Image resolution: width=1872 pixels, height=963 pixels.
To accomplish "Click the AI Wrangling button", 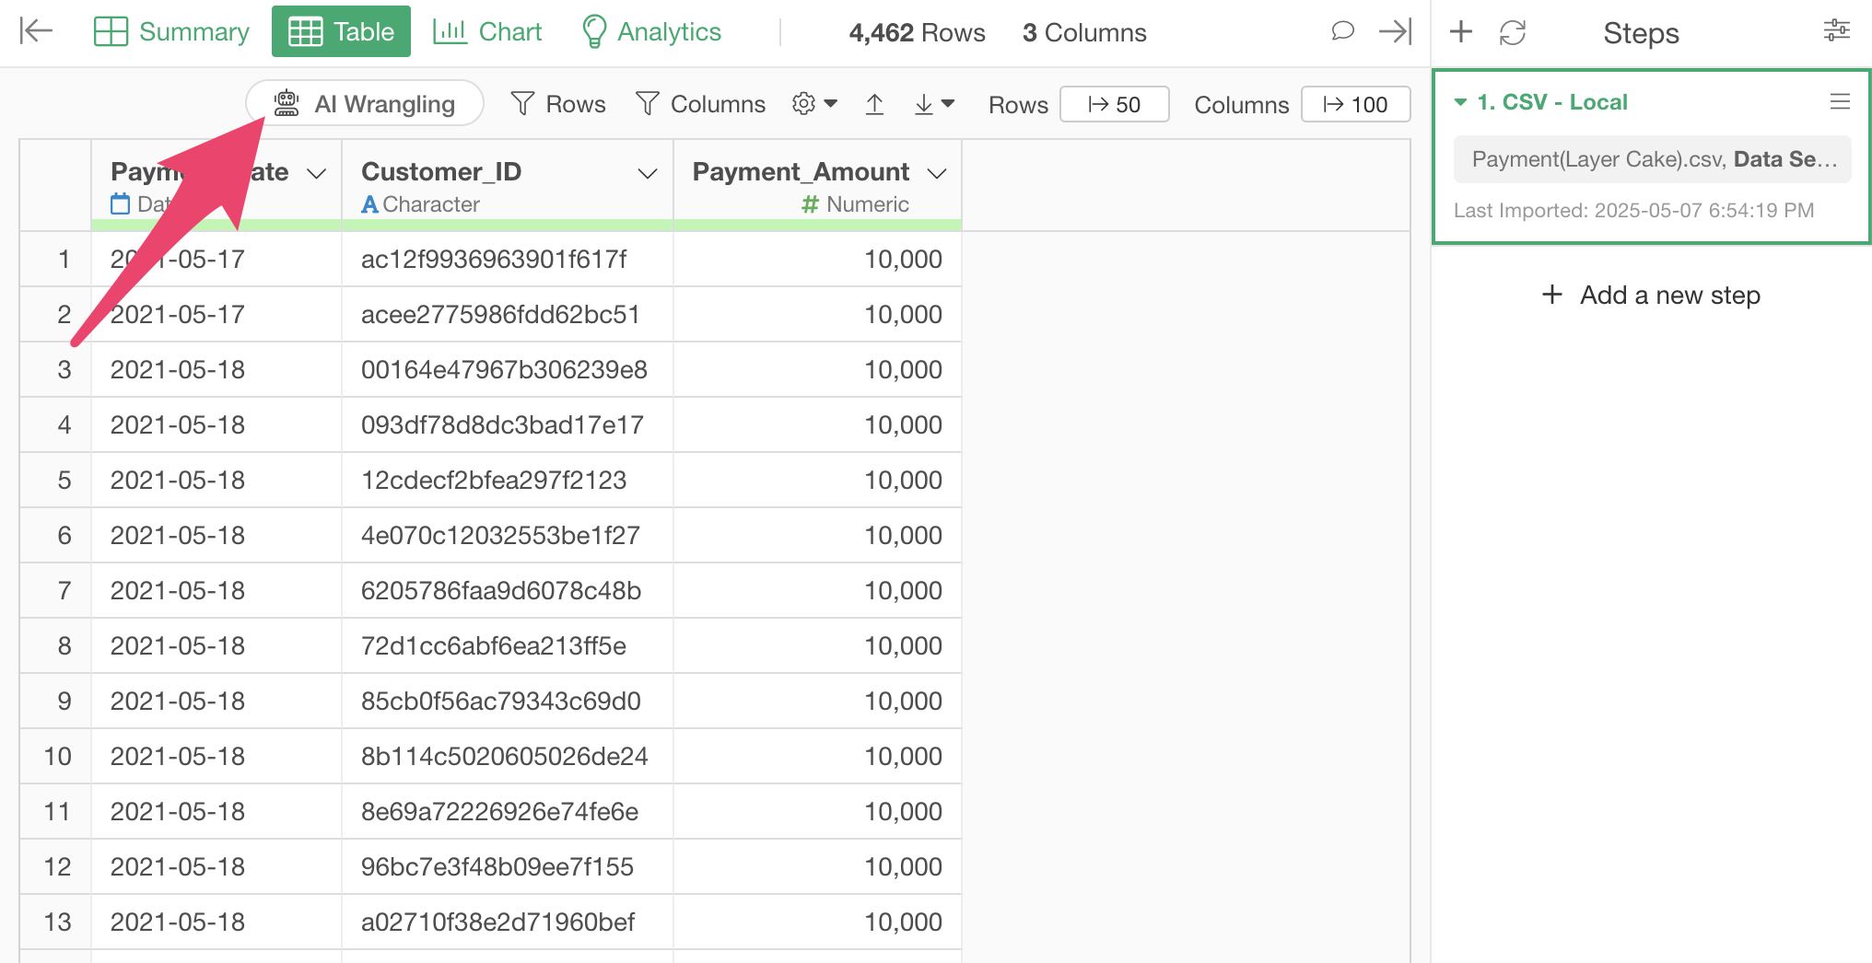I will pyautogui.click(x=365, y=104).
